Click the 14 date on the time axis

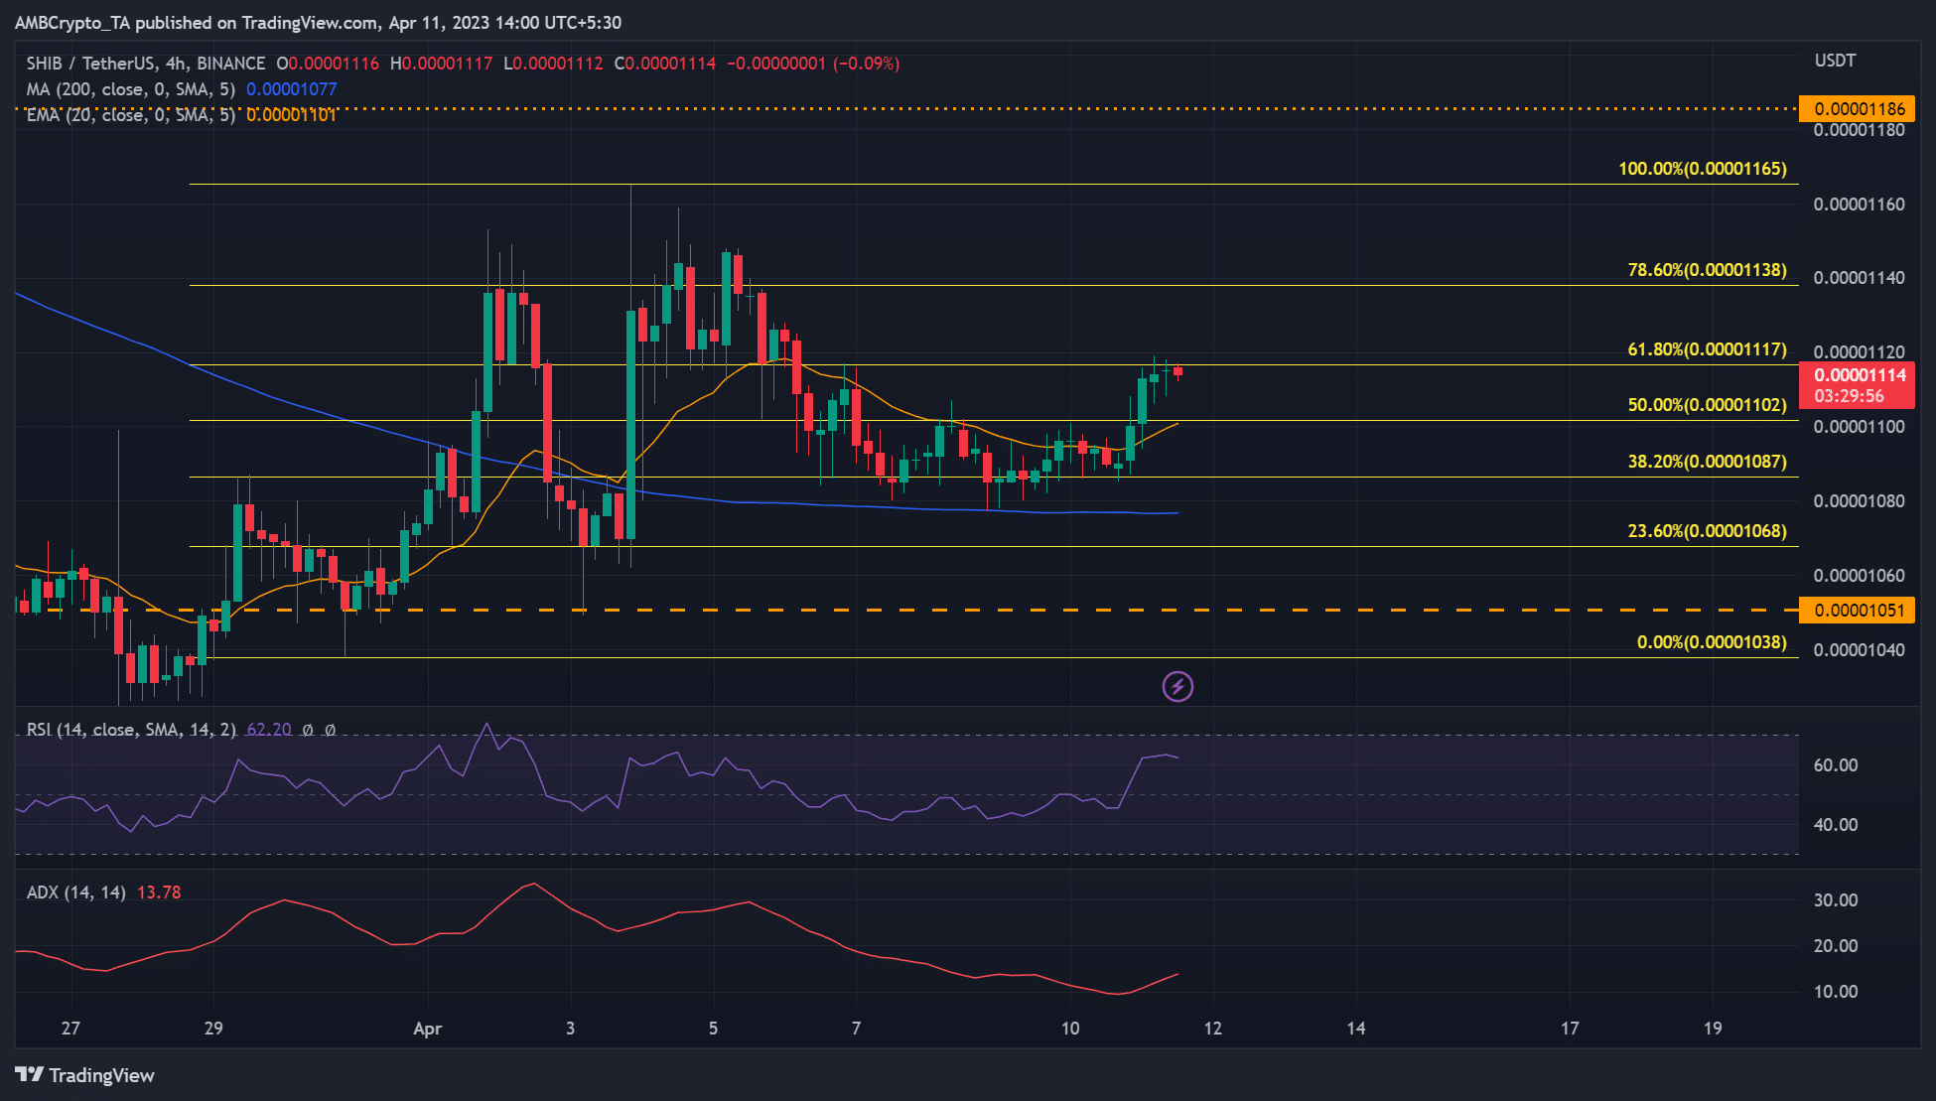(x=1356, y=1029)
